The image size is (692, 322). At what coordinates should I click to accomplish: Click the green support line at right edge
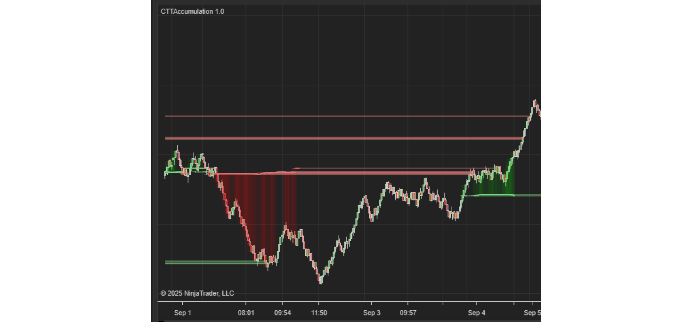point(528,195)
